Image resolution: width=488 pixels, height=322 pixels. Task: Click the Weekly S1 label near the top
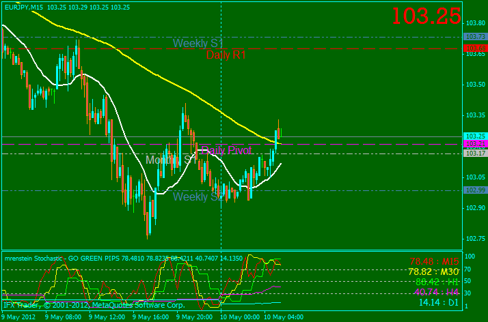[198, 44]
